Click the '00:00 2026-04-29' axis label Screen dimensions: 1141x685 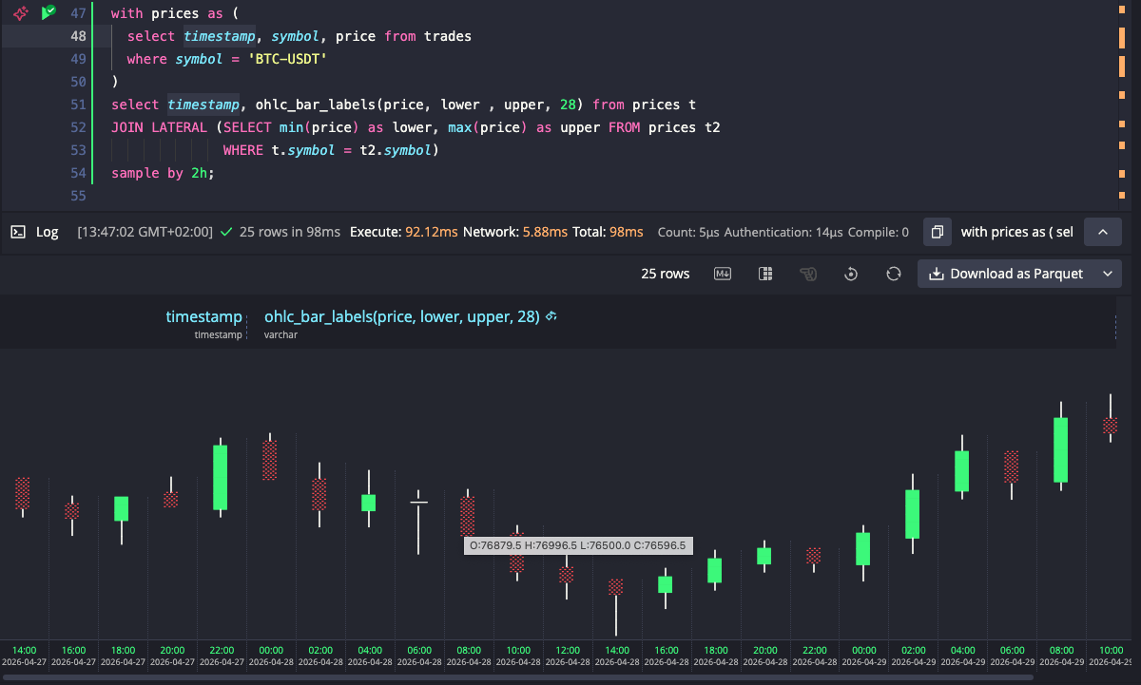tap(863, 656)
